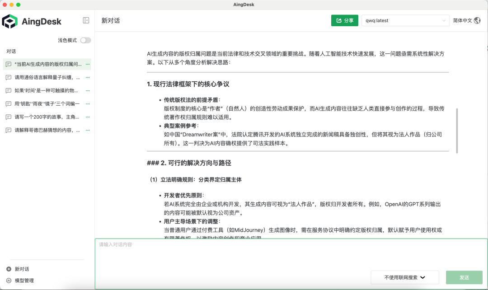Open the 不使用联网搜索 dropdown

pos(404,277)
